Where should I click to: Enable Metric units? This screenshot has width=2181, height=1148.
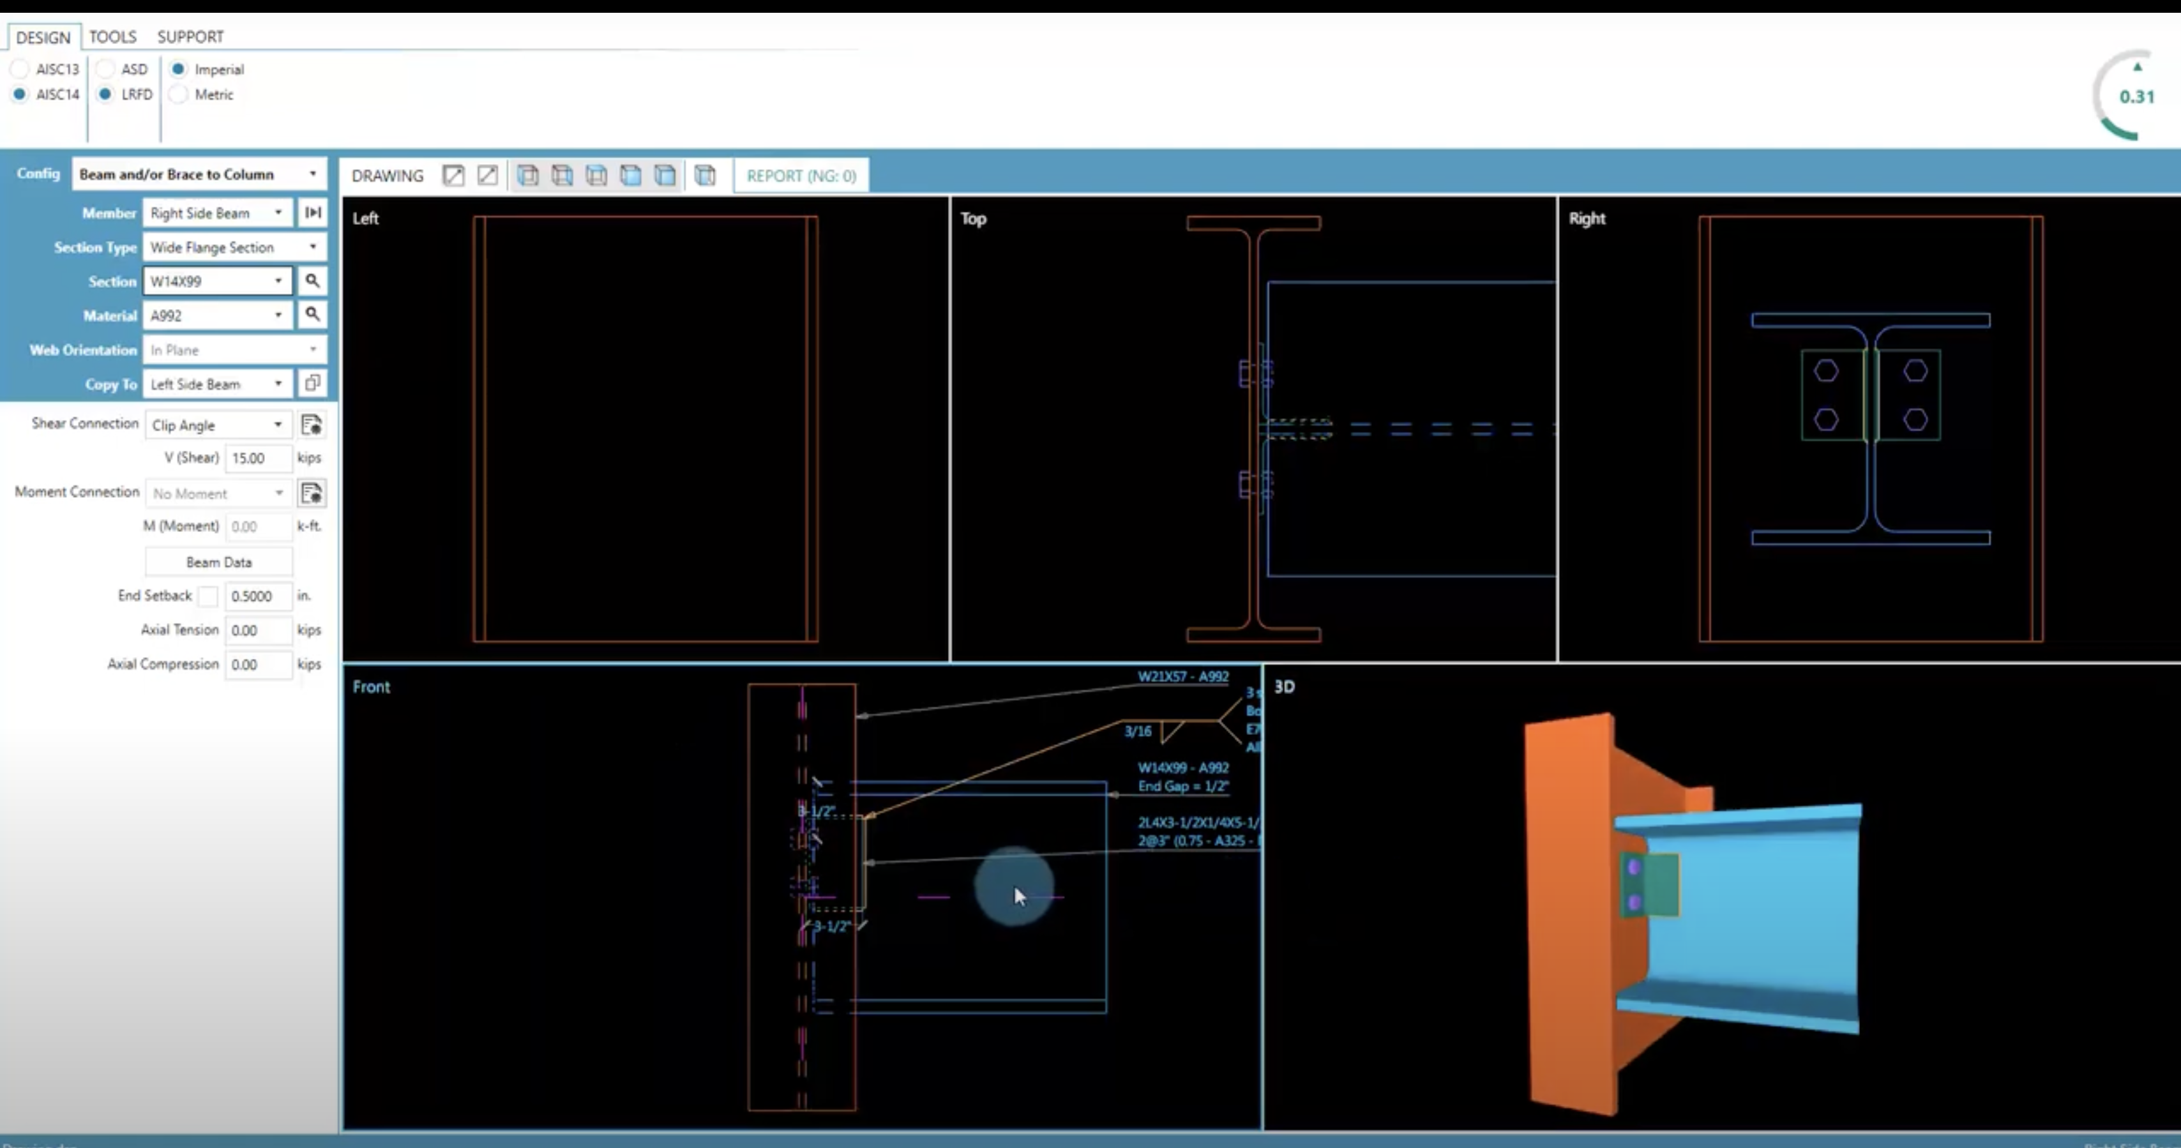click(x=177, y=95)
